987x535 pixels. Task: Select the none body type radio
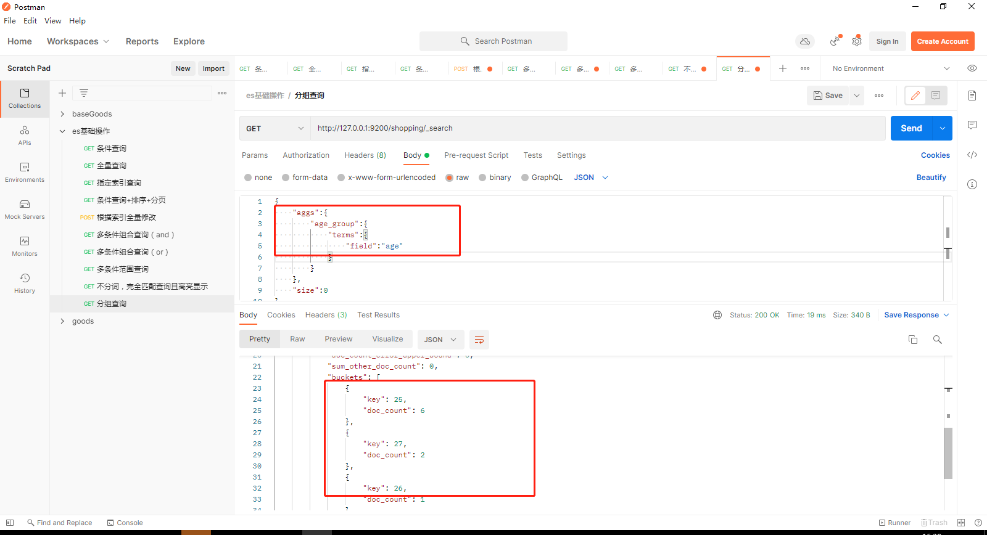(x=248, y=178)
